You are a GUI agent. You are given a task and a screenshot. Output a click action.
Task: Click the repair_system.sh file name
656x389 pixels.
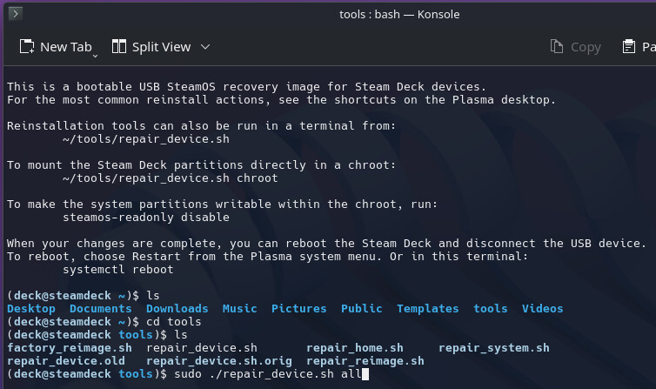493,348
